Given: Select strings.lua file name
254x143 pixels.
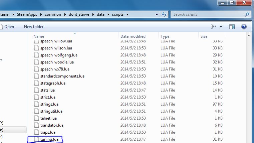Looking at the screenshot, I should 49,104.
